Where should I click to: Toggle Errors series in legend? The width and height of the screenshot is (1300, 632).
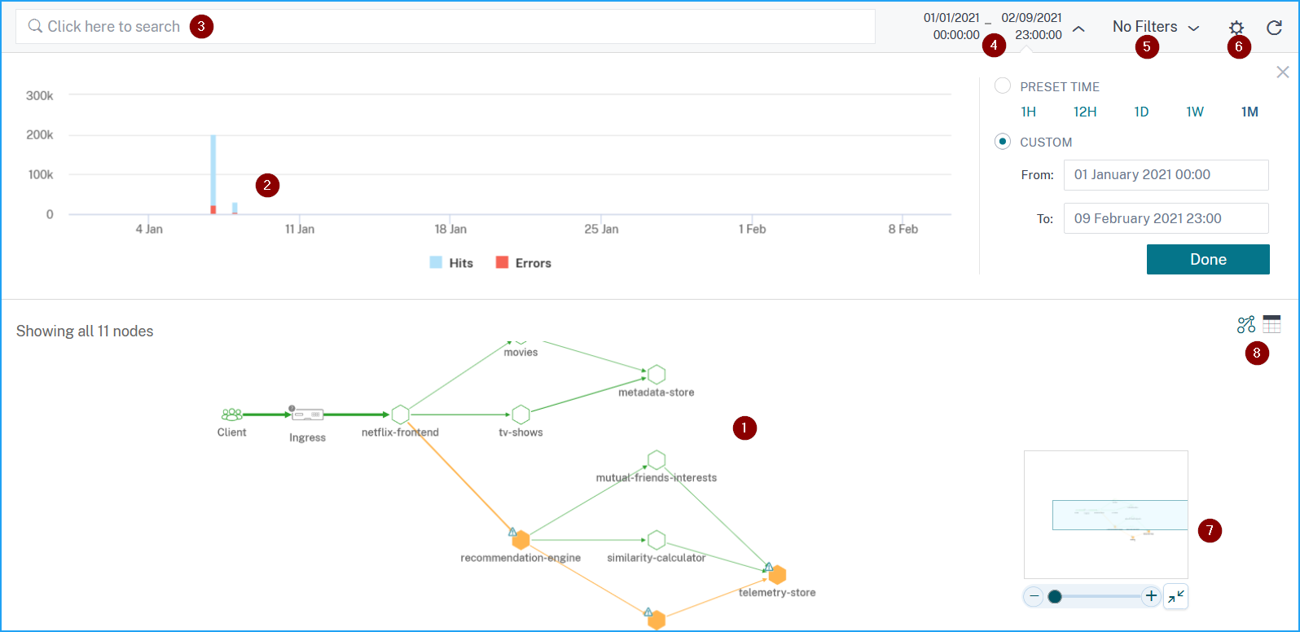click(x=524, y=263)
